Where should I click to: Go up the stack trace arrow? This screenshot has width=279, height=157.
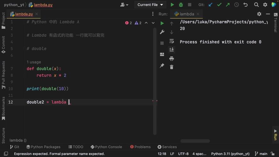pyautogui.click(x=172, y=24)
